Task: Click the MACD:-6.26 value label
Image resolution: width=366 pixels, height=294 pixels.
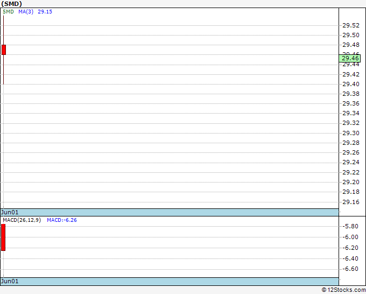Action: [62, 220]
